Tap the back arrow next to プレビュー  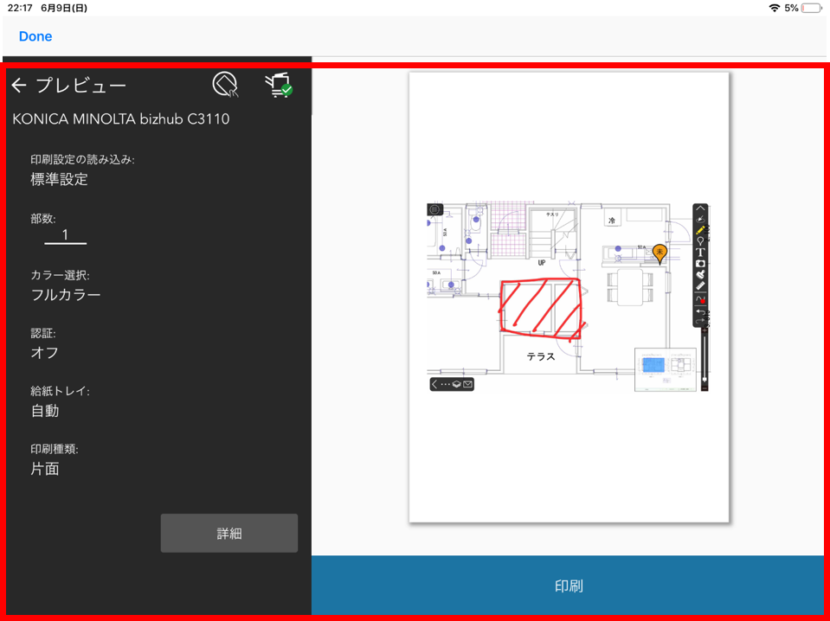point(19,86)
